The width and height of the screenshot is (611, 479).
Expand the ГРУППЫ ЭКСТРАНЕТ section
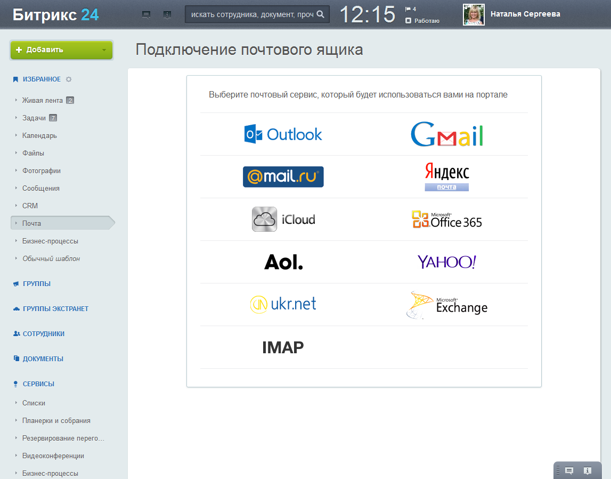tap(56, 308)
